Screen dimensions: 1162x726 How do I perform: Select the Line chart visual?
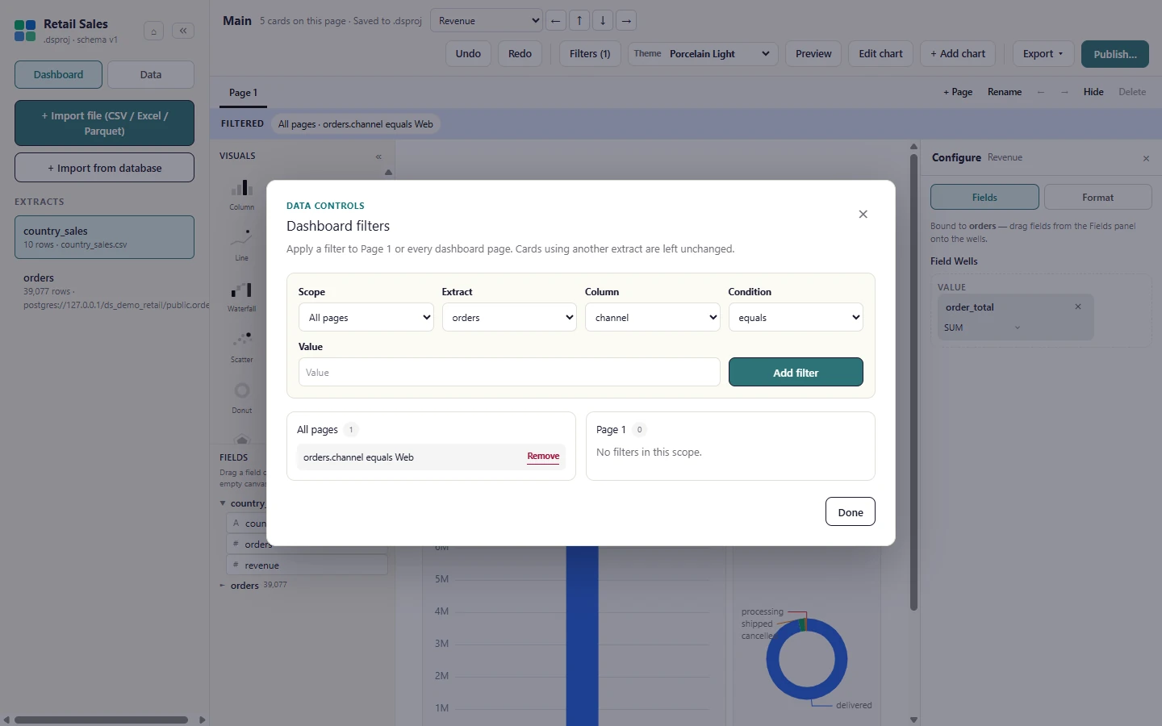pos(242,245)
